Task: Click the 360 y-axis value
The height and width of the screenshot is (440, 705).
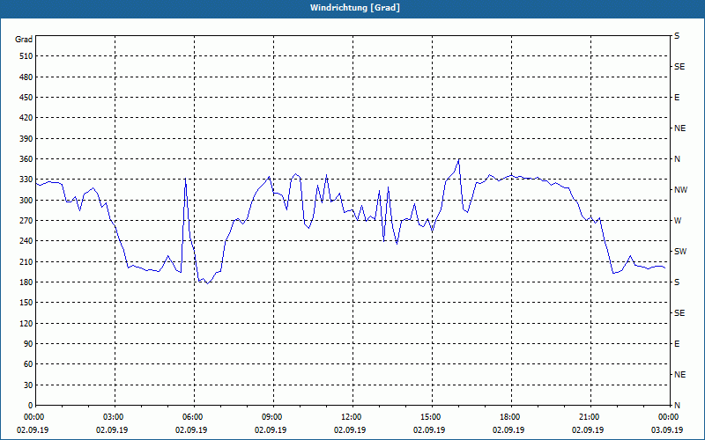Action: point(26,159)
